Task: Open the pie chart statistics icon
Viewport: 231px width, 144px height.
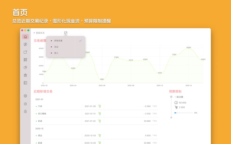Action: (x=25, y=67)
